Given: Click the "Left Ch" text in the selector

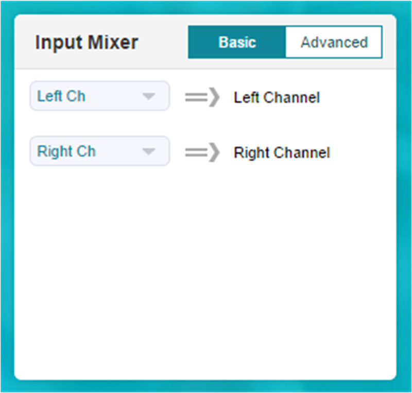Looking at the screenshot, I should click(61, 96).
